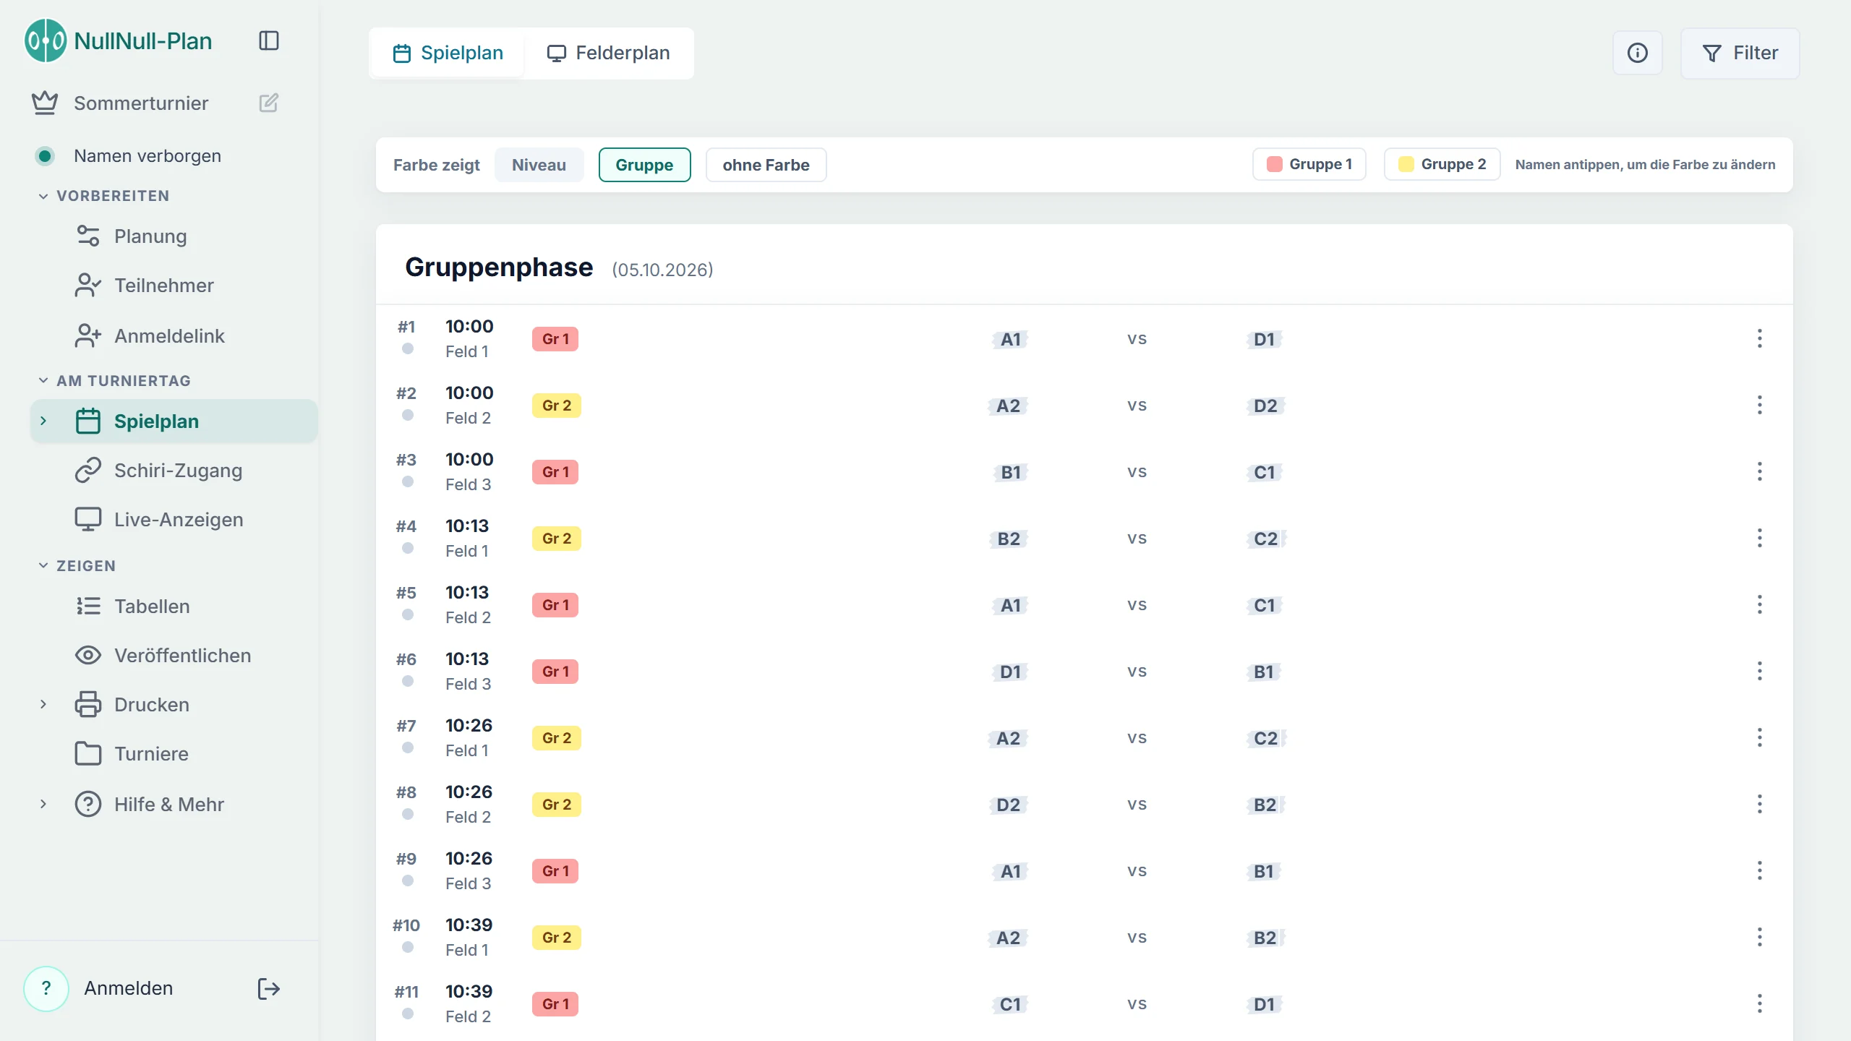Viewport: 1851px width, 1041px height.
Task: Click Anmelden to sign in
Action: [x=129, y=988]
